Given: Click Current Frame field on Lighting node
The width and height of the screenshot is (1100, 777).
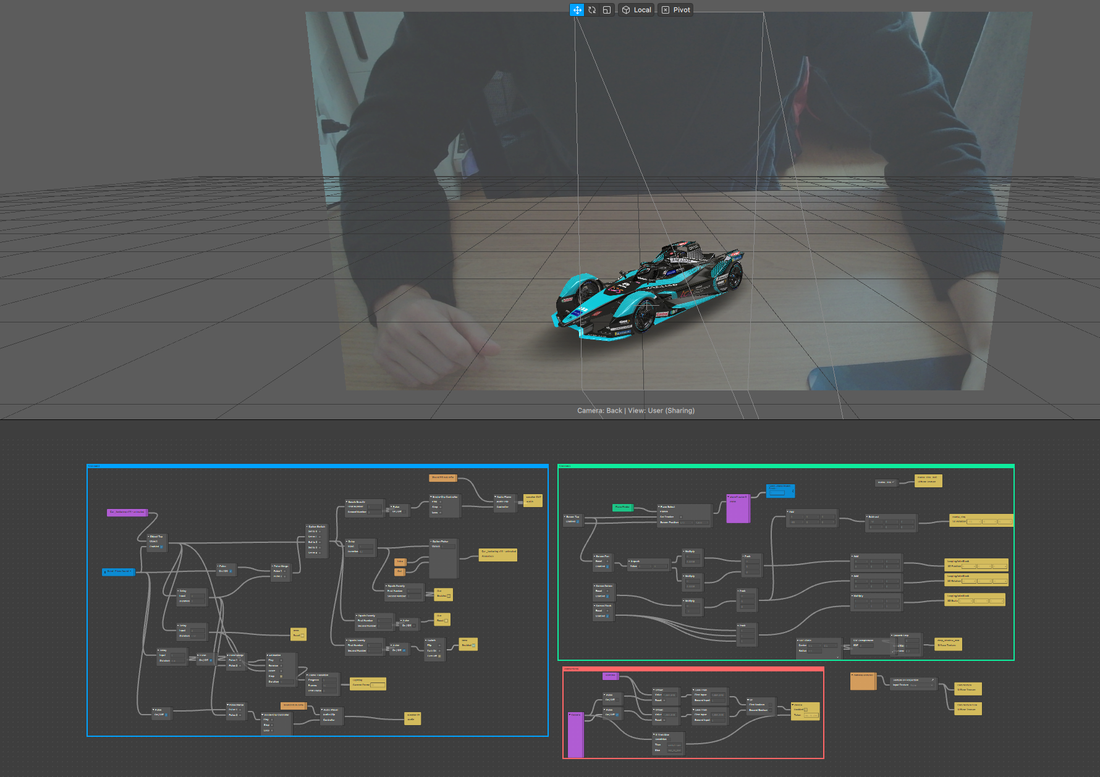Looking at the screenshot, I should 378,685.
